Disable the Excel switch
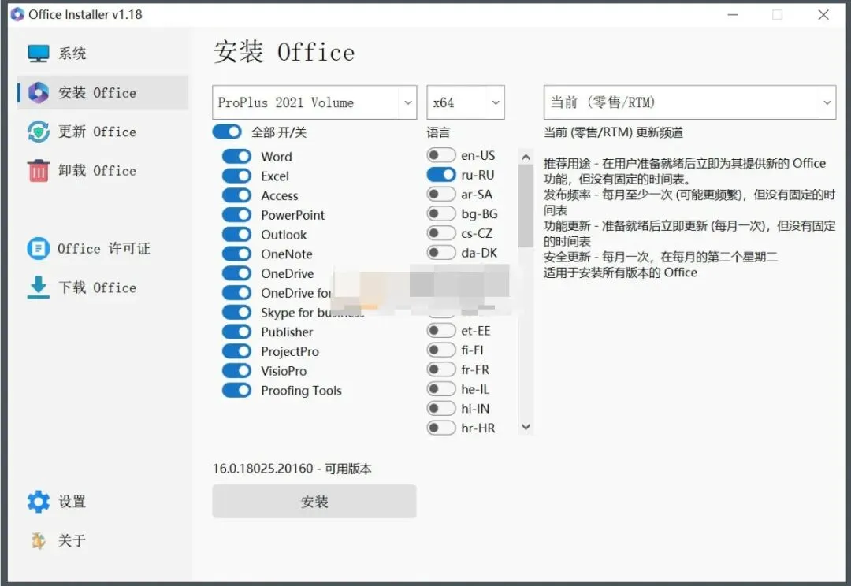This screenshot has width=851, height=586. pos(236,176)
